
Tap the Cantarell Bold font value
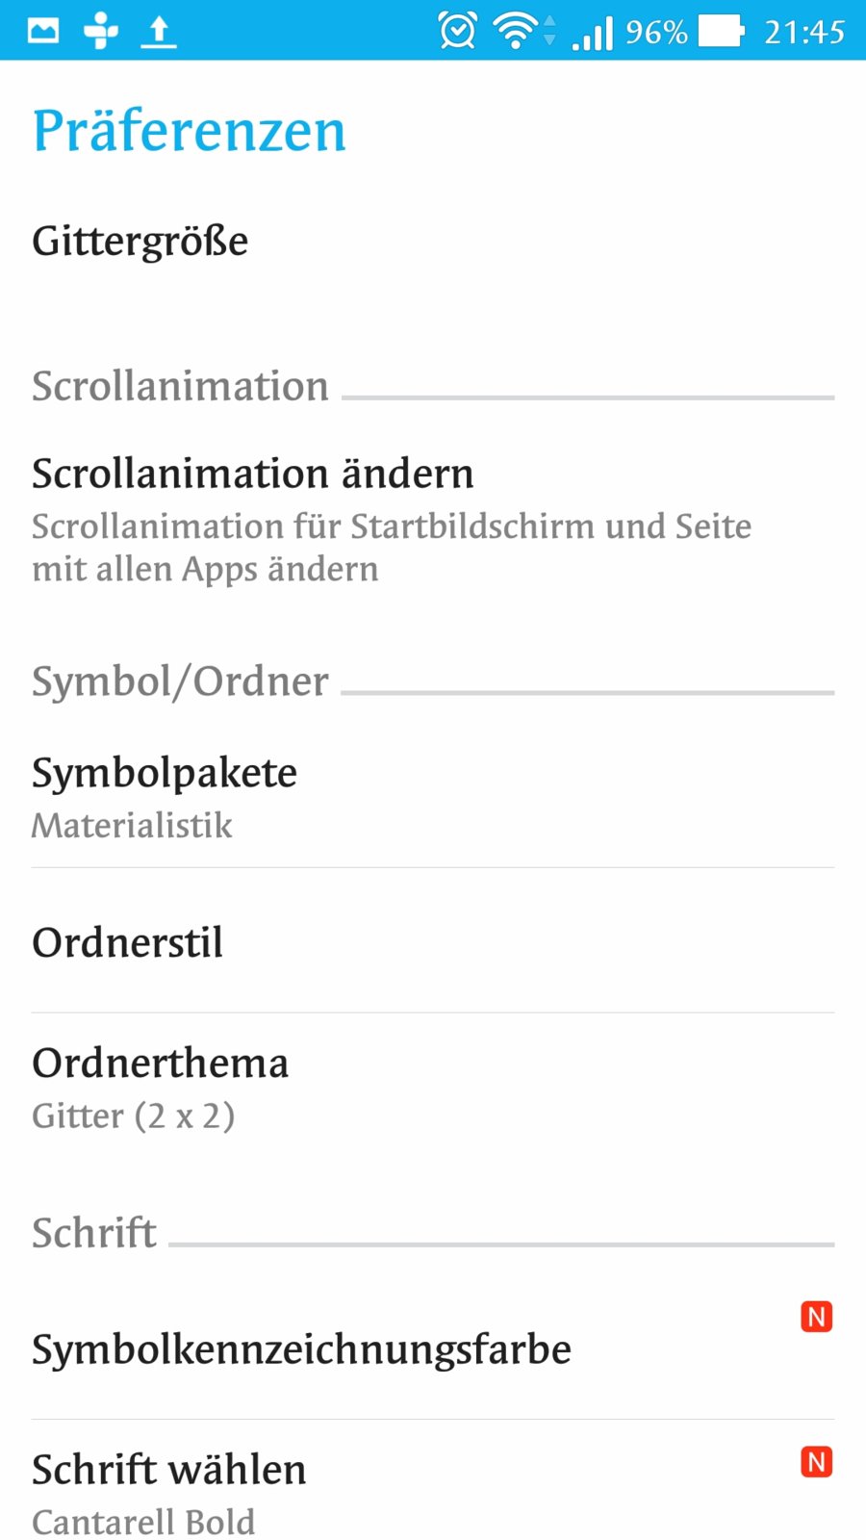click(x=143, y=1522)
